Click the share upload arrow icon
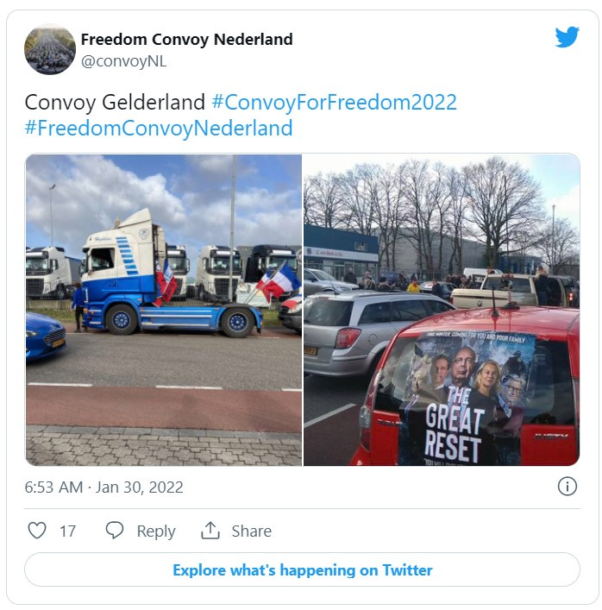This screenshot has width=602, height=610. click(x=210, y=531)
